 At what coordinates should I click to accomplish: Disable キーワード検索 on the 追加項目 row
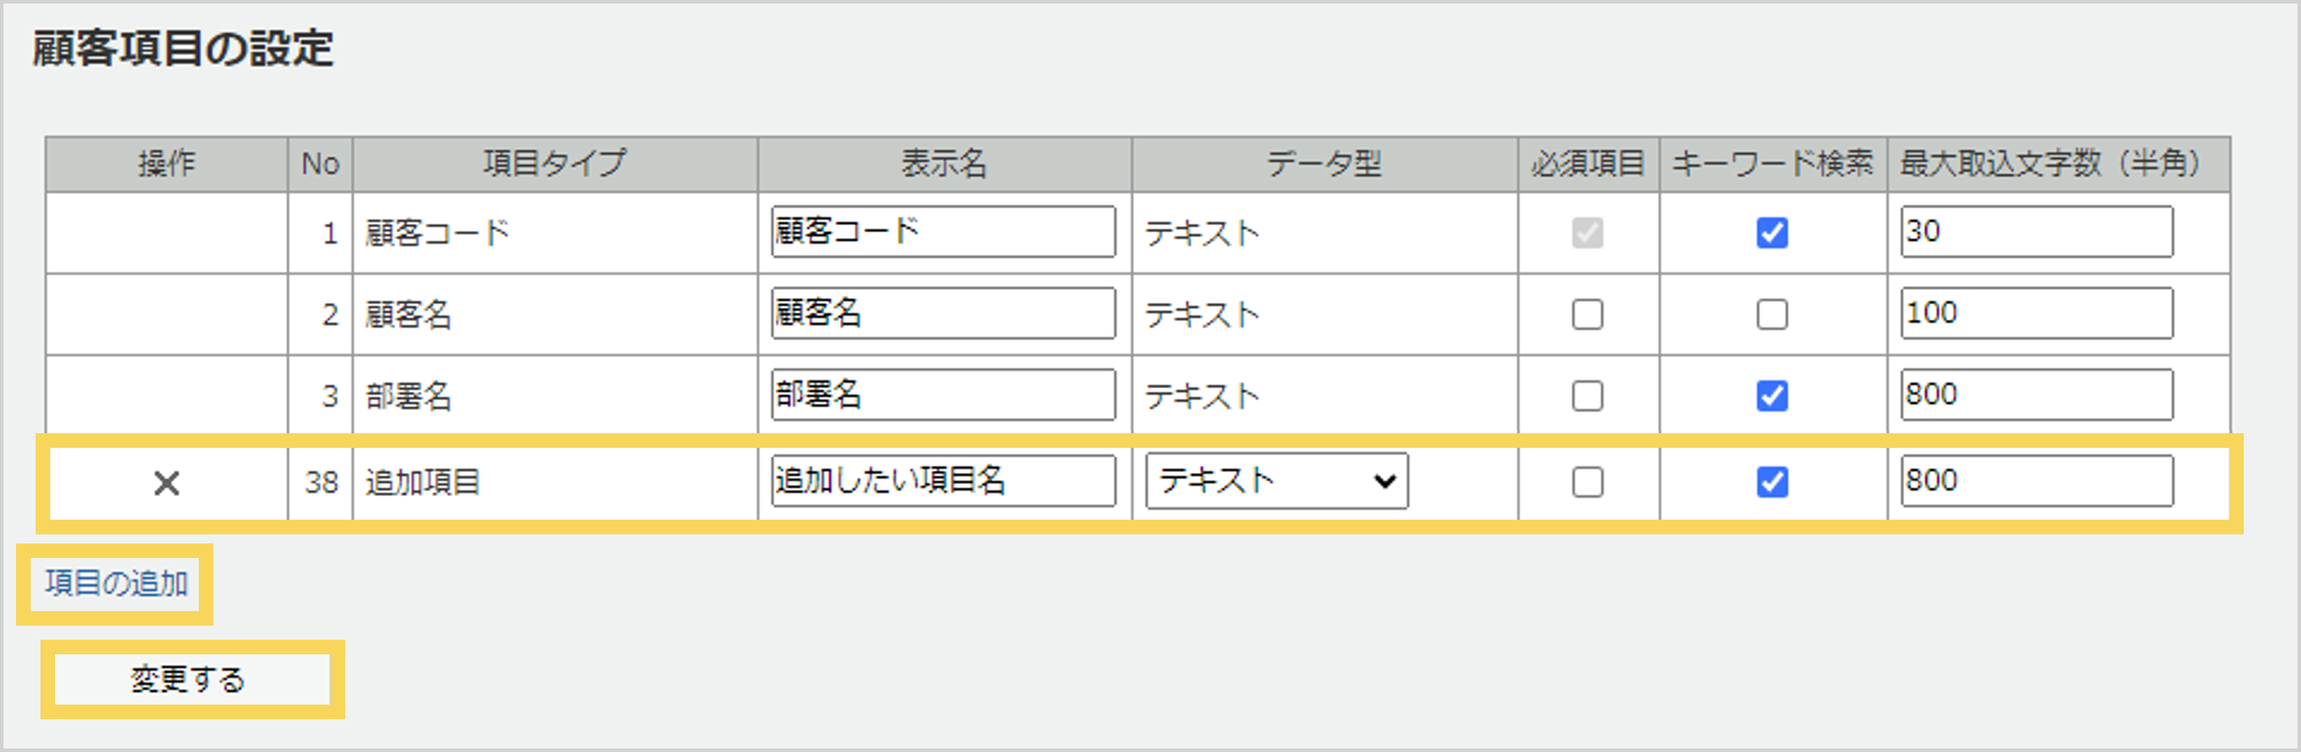(1773, 481)
